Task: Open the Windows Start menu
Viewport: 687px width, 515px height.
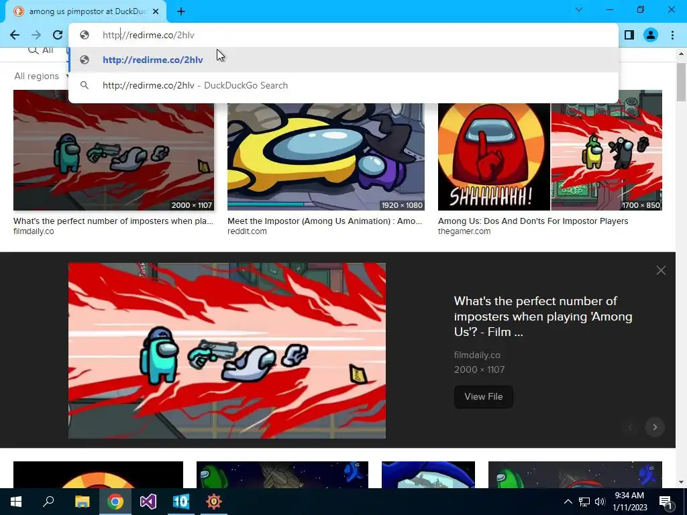Action: pyautogui.click(x=16, y=502)
